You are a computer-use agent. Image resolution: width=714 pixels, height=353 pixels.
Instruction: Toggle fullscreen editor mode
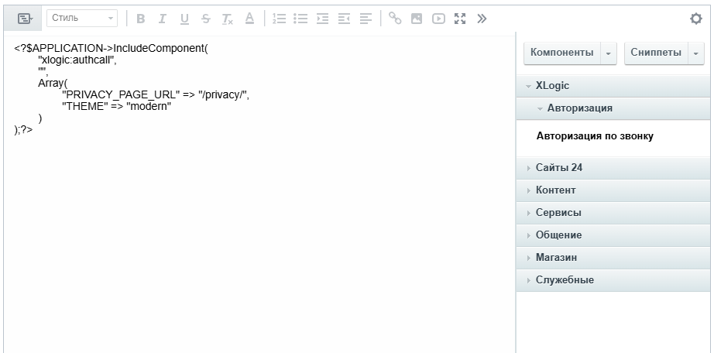[460, 18]
